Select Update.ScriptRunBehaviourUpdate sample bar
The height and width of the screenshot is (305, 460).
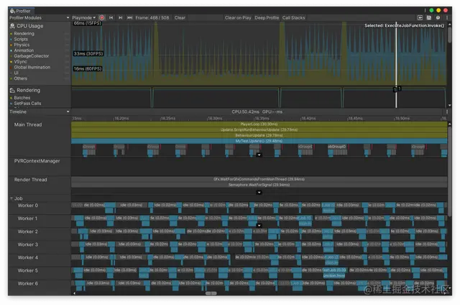click(x=259, y=129)
